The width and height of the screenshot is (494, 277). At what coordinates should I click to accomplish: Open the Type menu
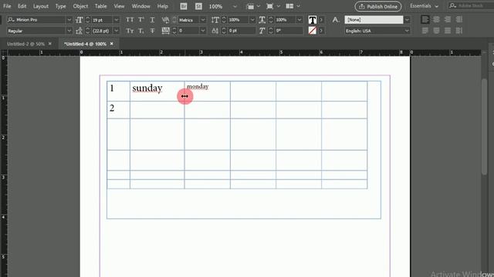pyautogui.click(x=60, y=6)
